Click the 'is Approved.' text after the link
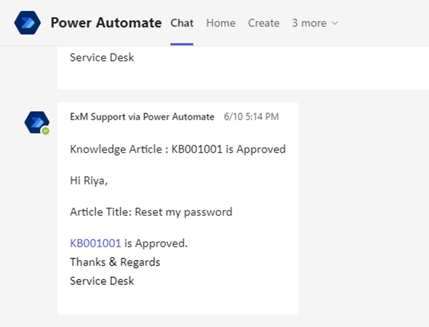The image size is (429, 327). pyautogui.click(x=156, y=243)
